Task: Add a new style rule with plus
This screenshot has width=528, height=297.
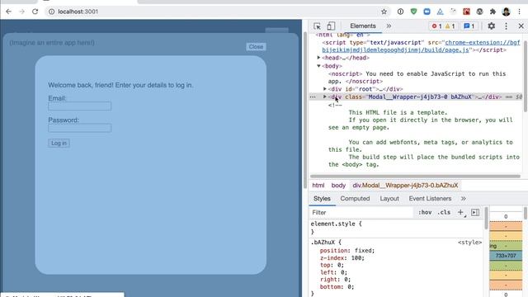Action: [460, 212]
